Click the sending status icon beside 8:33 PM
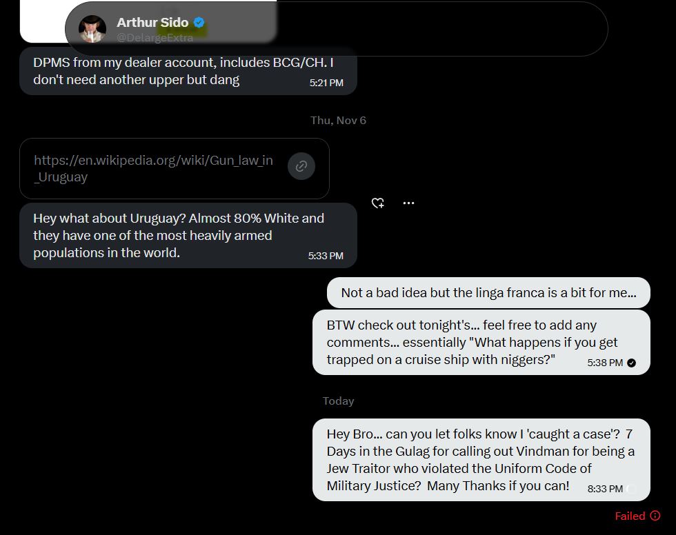The image size is (676, 535). [x=632, y=489]
